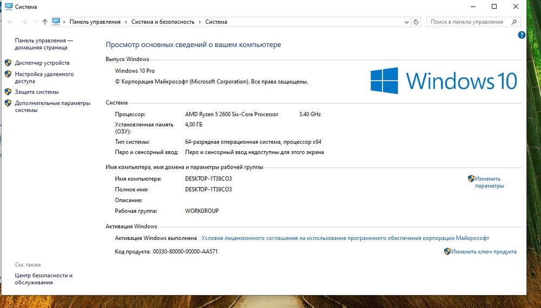Screen dimensions: 541x308
Task: Select processor text 'AMD Ryzen 5 2600 Six-Core Processor'
Action: click(x=232, y=114)
